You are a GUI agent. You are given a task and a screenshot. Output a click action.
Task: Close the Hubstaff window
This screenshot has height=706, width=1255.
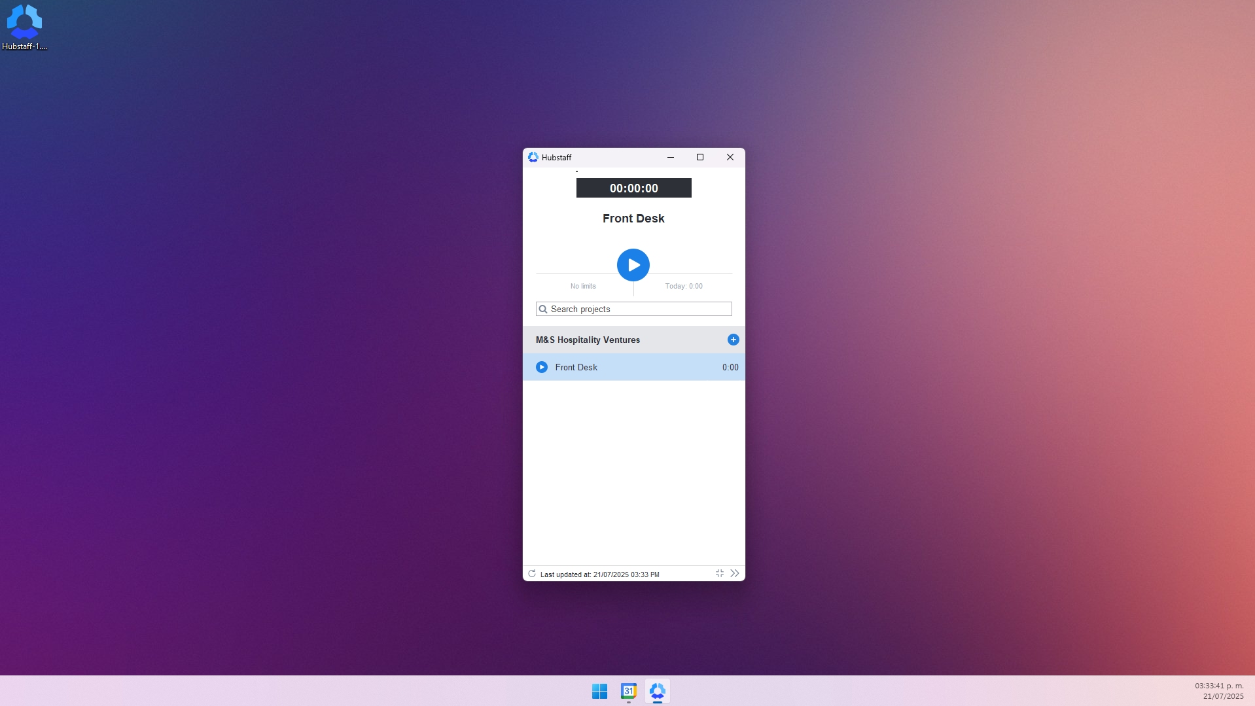730,157
